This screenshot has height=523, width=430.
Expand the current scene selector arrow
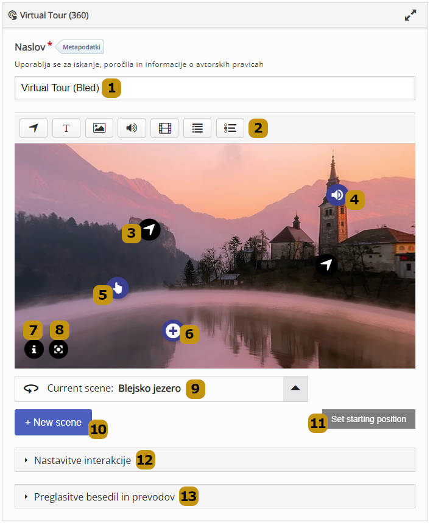[x=295, y=389]
